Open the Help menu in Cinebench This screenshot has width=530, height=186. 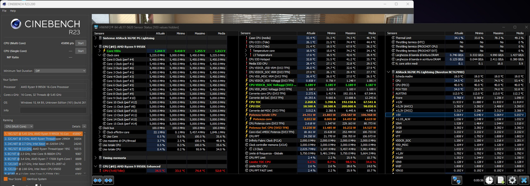pos(13,11)
